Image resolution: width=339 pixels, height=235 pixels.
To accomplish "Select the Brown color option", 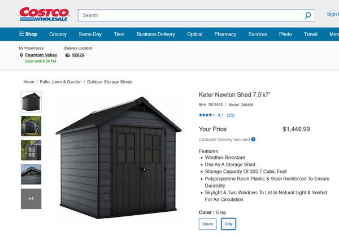I will tap(207, 224).
